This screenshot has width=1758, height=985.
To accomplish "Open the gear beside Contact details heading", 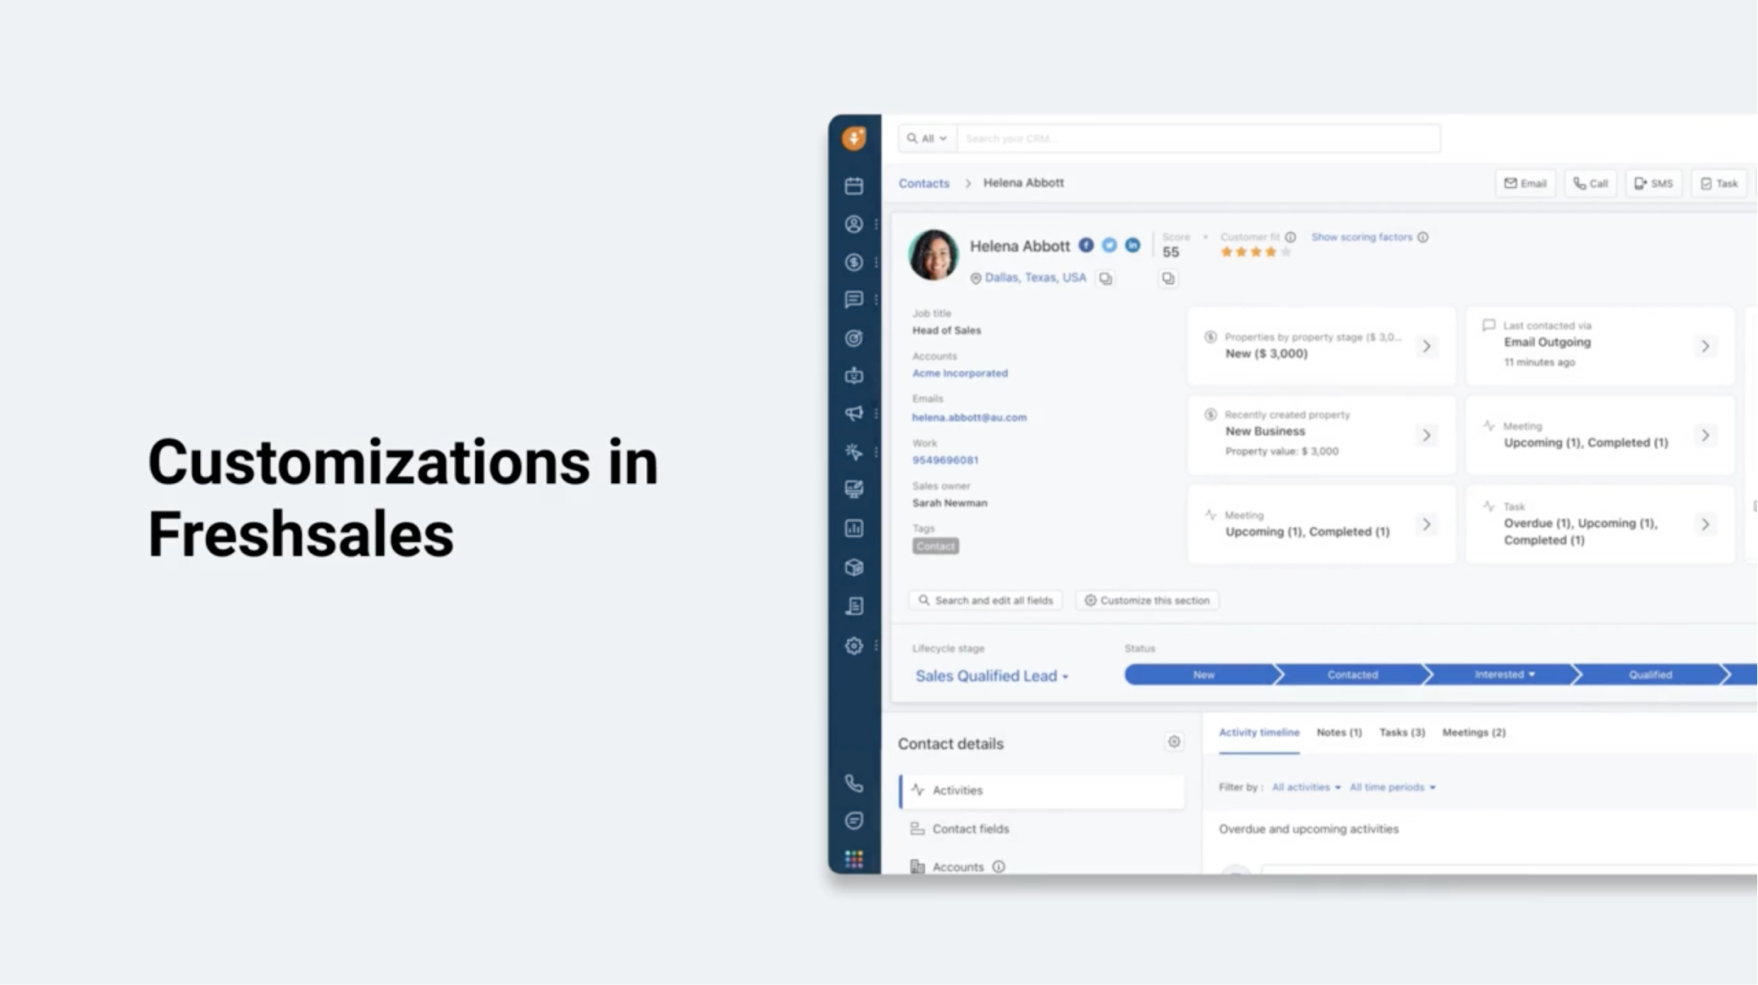I will click(1174, 742).
